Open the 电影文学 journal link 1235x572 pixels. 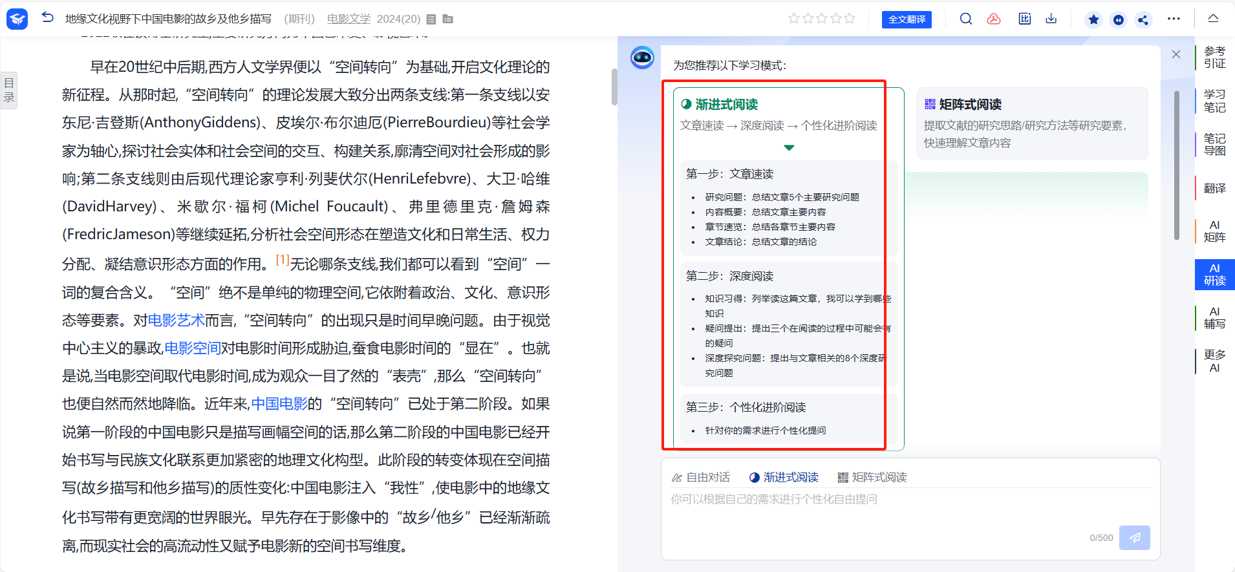point(349,19)
